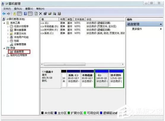
Task: Expand the 服务和应用程序 tree node
Action: tap(4, 55)
